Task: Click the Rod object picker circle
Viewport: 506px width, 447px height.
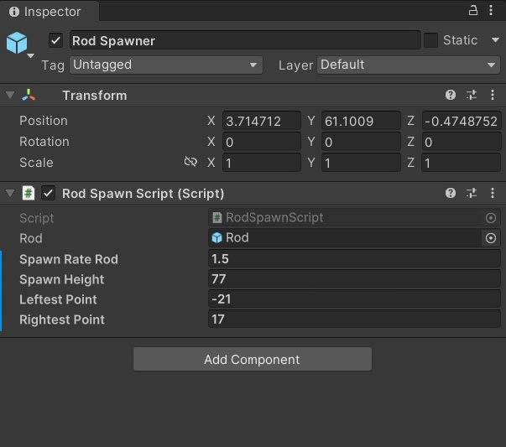Action: coord(491,238)
